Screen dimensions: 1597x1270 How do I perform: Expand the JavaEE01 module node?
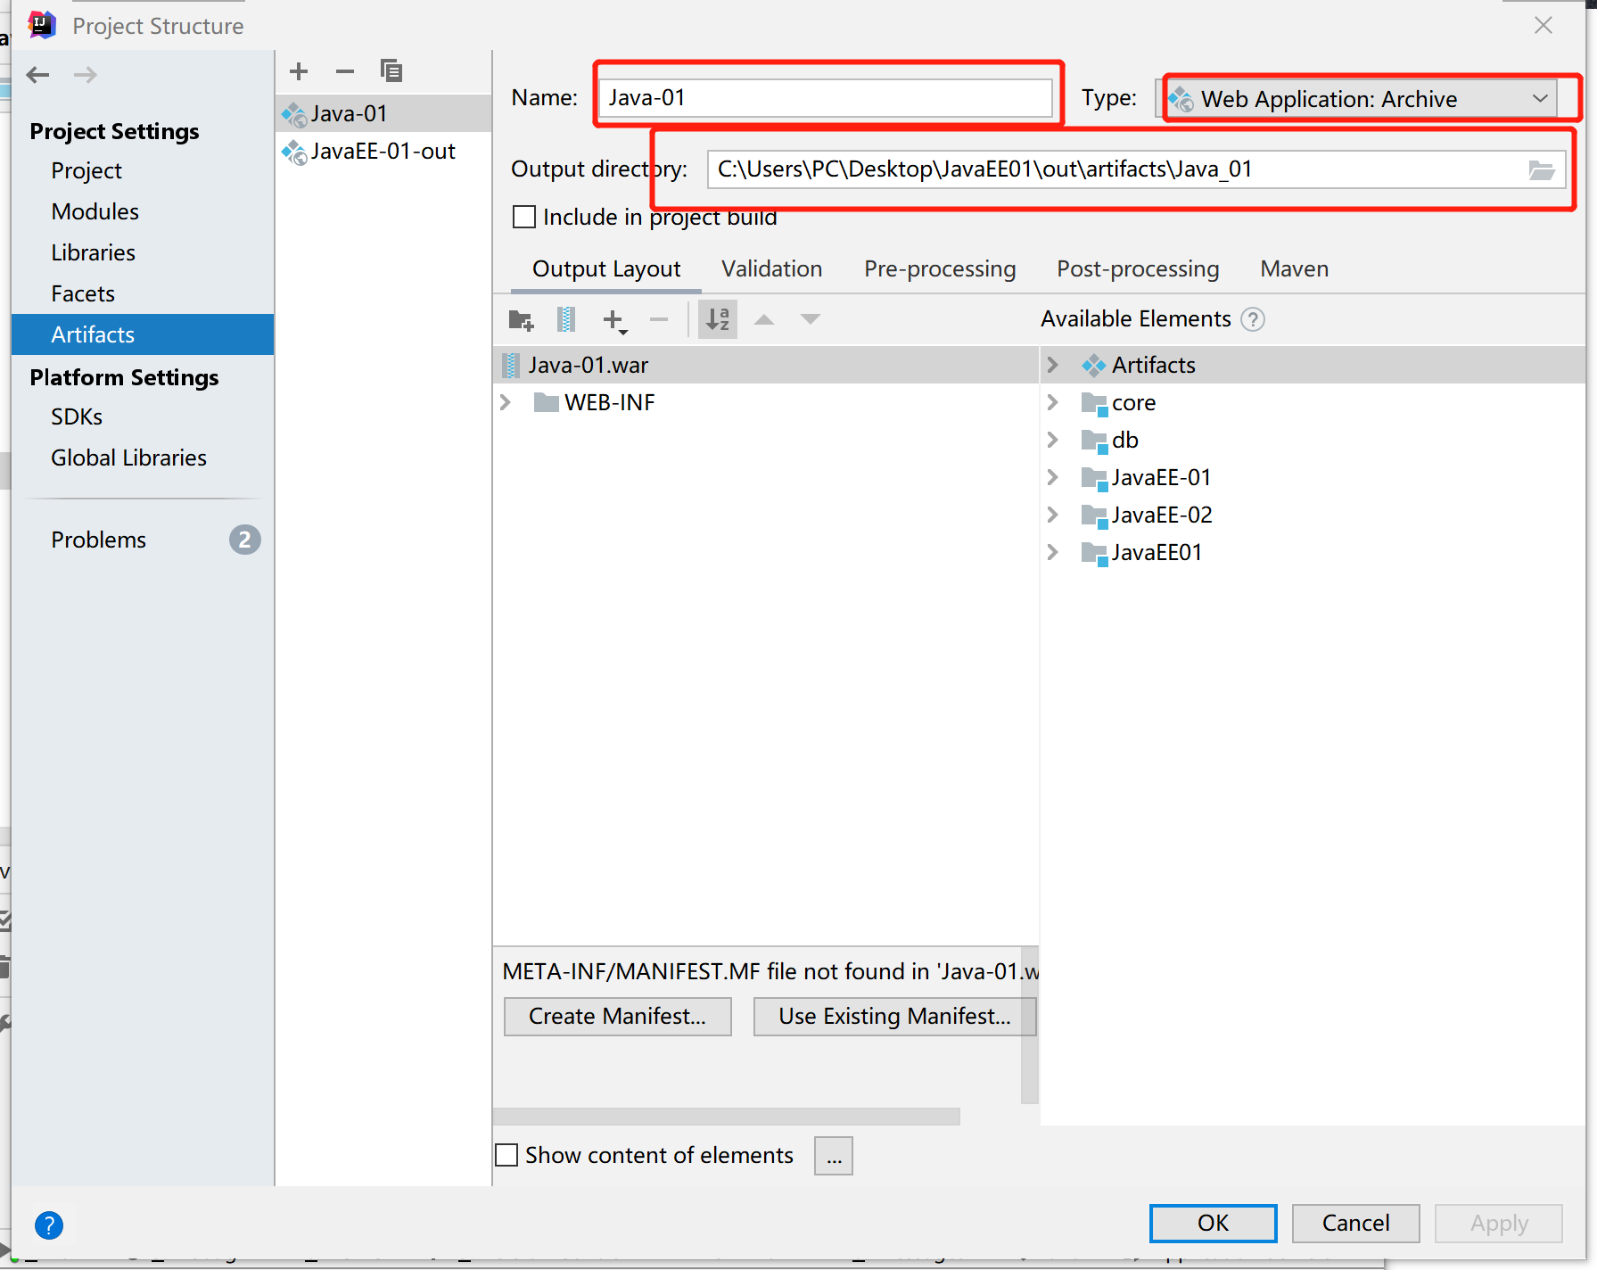click(x=1053, y=552)
